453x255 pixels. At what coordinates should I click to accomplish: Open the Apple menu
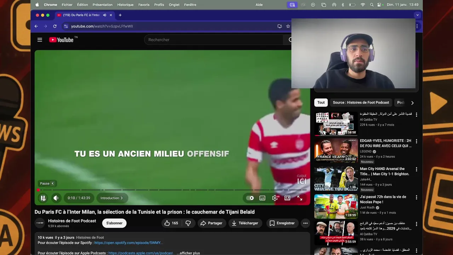coord(37,5)
